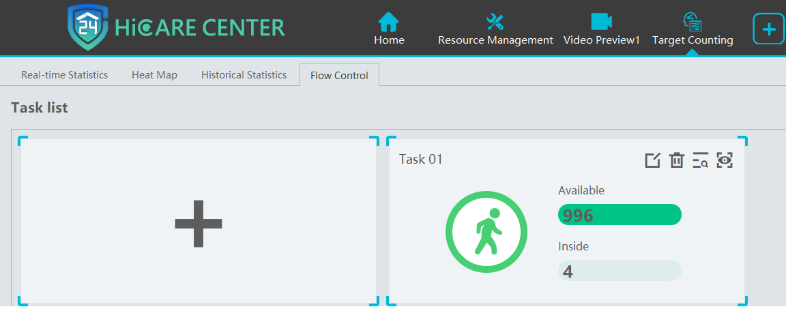
Task: Click the green Available 996 bar
Action: [x=620, y=215]
